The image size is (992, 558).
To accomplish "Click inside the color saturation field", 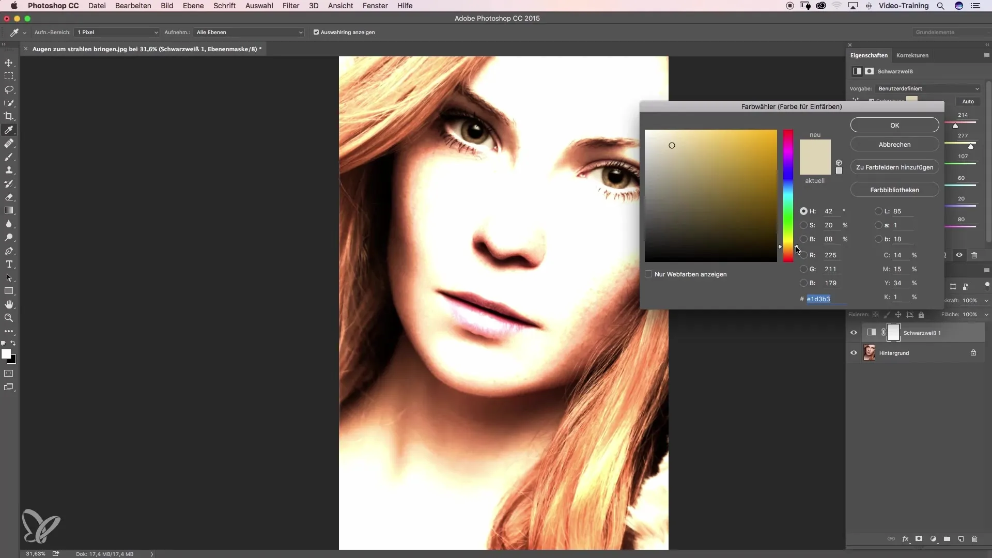I will tap(710, 196).
